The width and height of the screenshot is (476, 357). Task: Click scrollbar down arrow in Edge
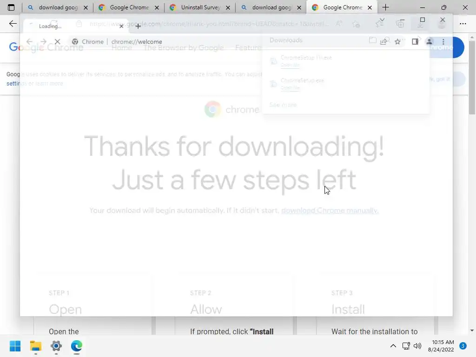(472, 331)
